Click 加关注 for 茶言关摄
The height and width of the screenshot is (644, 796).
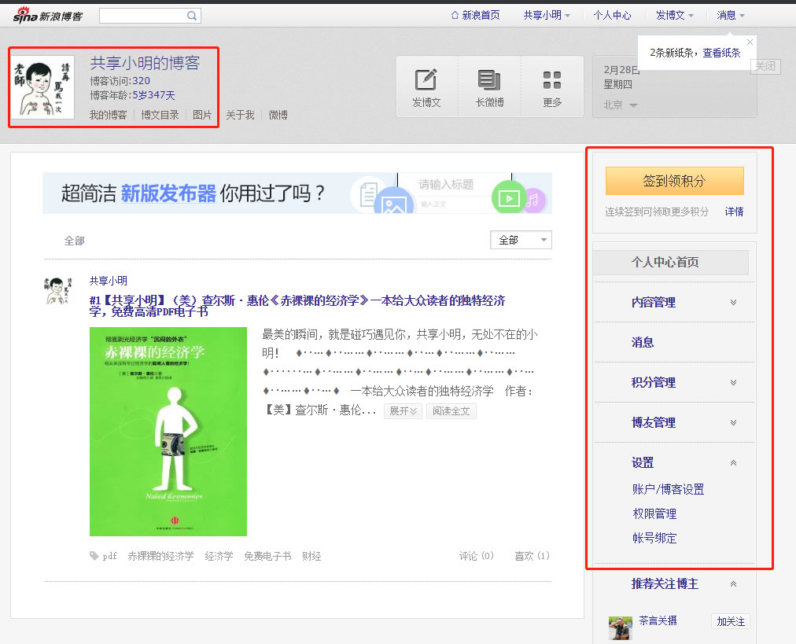click(731, 622)
